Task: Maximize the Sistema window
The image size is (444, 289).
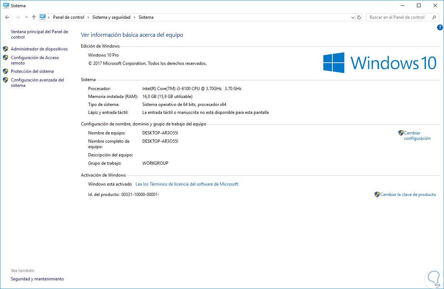Action: (419, 5)
